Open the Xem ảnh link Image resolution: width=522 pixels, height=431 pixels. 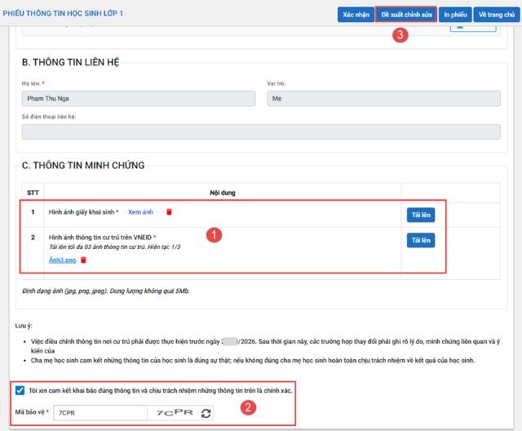click(x=140, y=212)
